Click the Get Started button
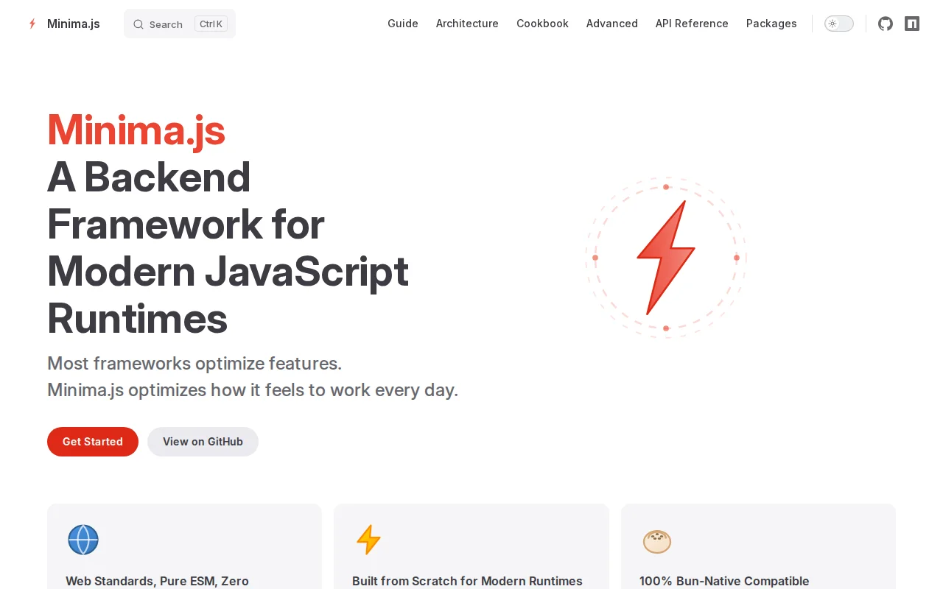943x589 pixels. pyautogui.click(x=93, y=442)
